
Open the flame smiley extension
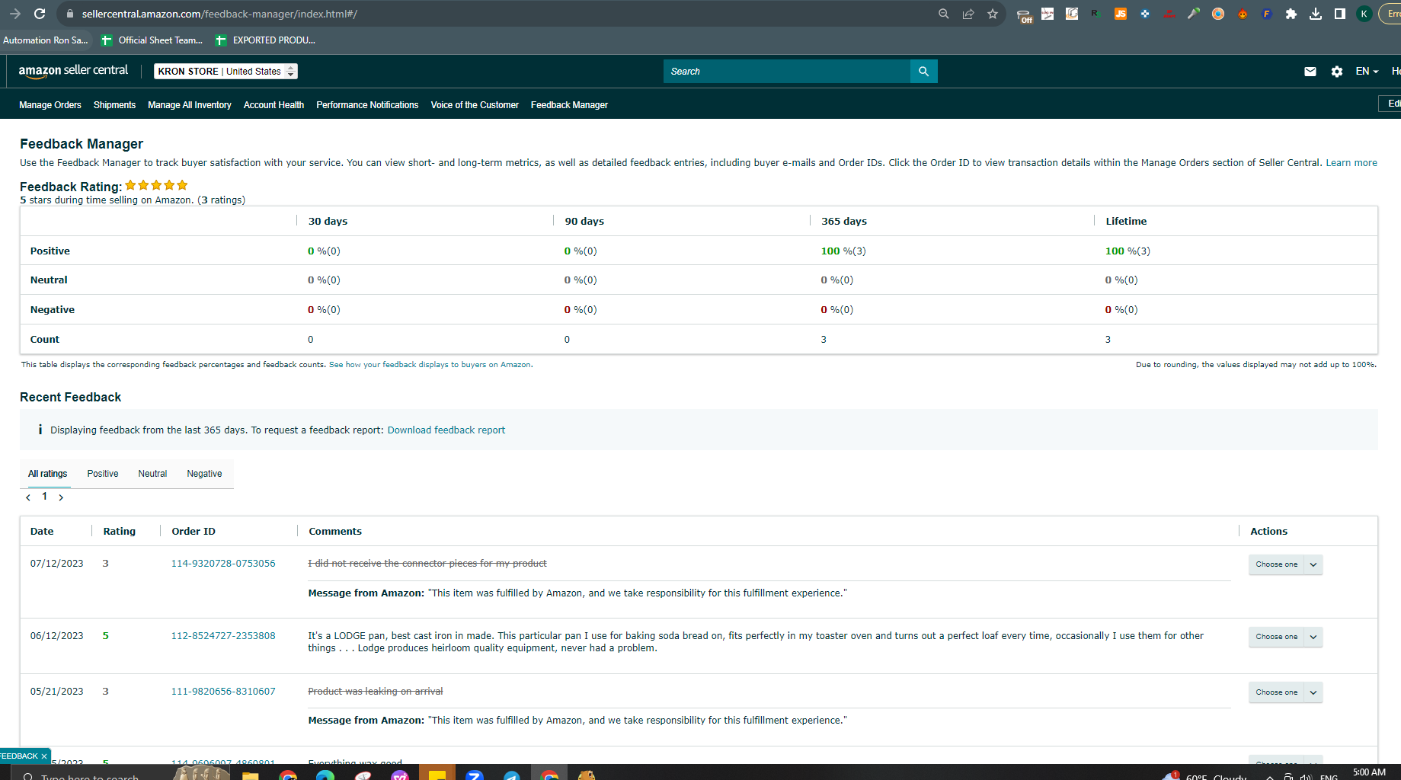(1243, 14)
